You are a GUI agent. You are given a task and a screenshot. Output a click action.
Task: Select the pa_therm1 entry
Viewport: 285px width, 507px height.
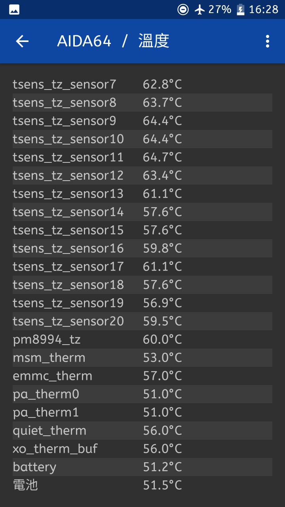(x=142, y=412)
